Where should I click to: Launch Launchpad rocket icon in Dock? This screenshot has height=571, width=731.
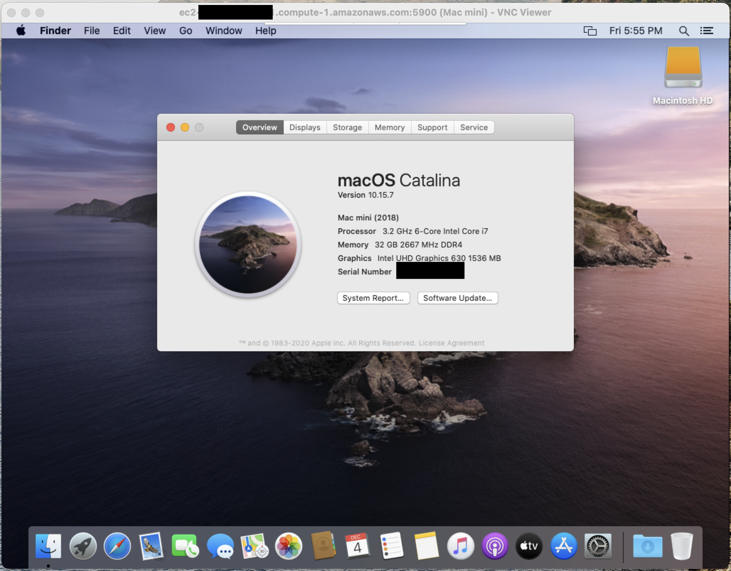click(x=83, y=546)
